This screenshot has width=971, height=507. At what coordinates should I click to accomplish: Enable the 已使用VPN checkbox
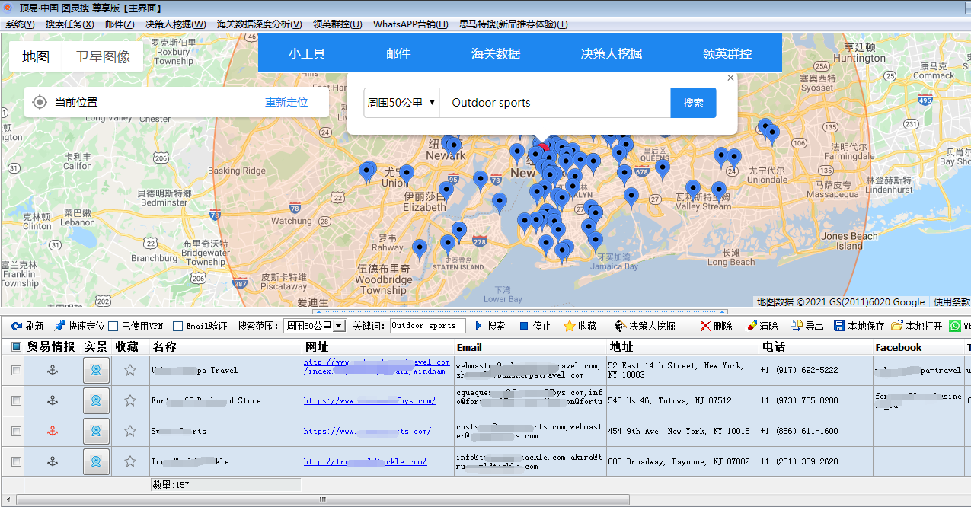[113, 327]
